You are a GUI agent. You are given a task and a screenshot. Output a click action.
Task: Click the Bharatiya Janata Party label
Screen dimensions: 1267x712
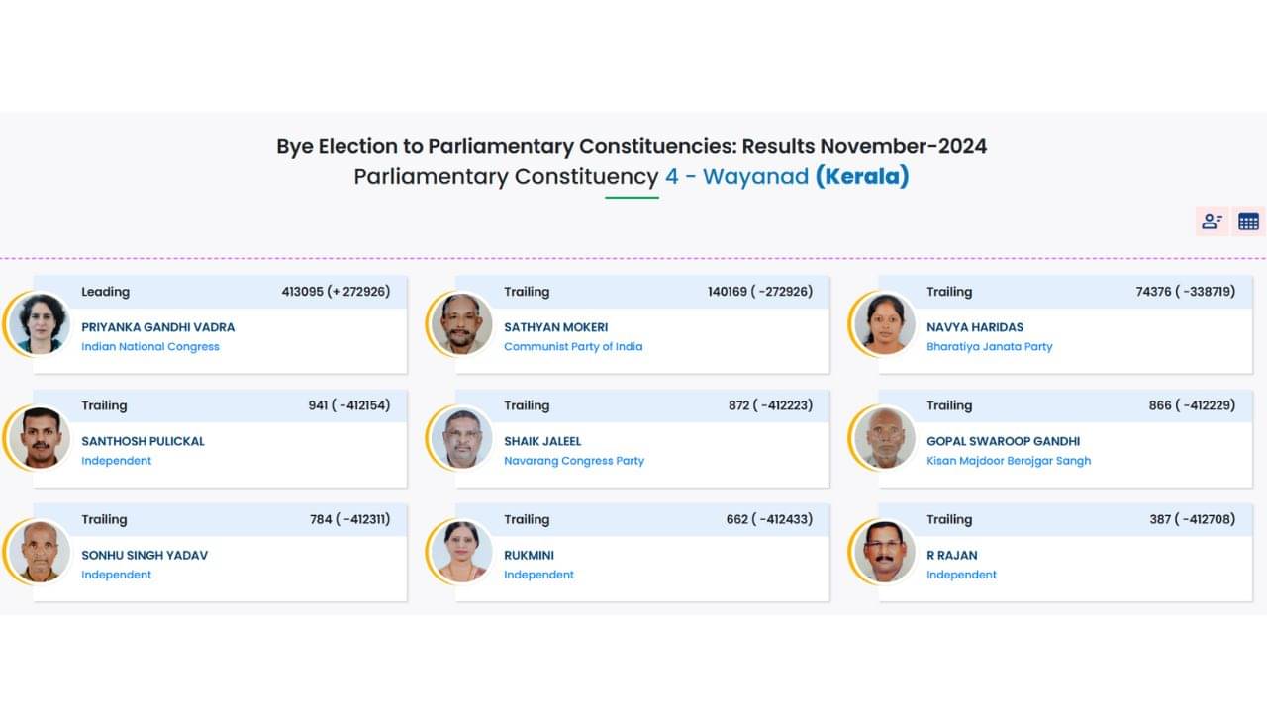pos(989,347)
